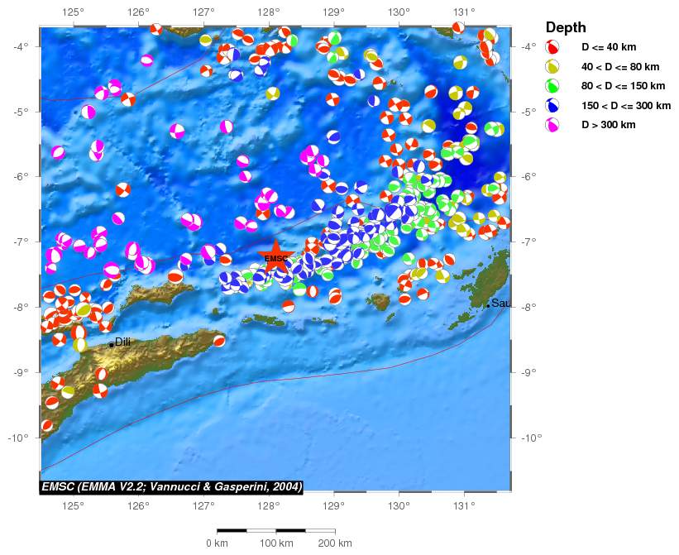Select the "D <= 40 km" legend label
Viewport: 679px width, 555px height.
pos(608,47)
